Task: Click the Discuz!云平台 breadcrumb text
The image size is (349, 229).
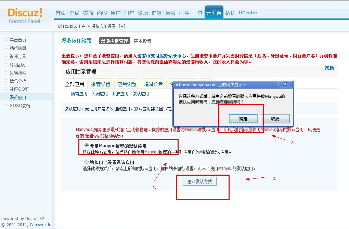Action: [x=72, y=26]
